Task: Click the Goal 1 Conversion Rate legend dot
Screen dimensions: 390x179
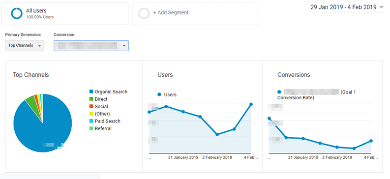Action: coord(279,92)
